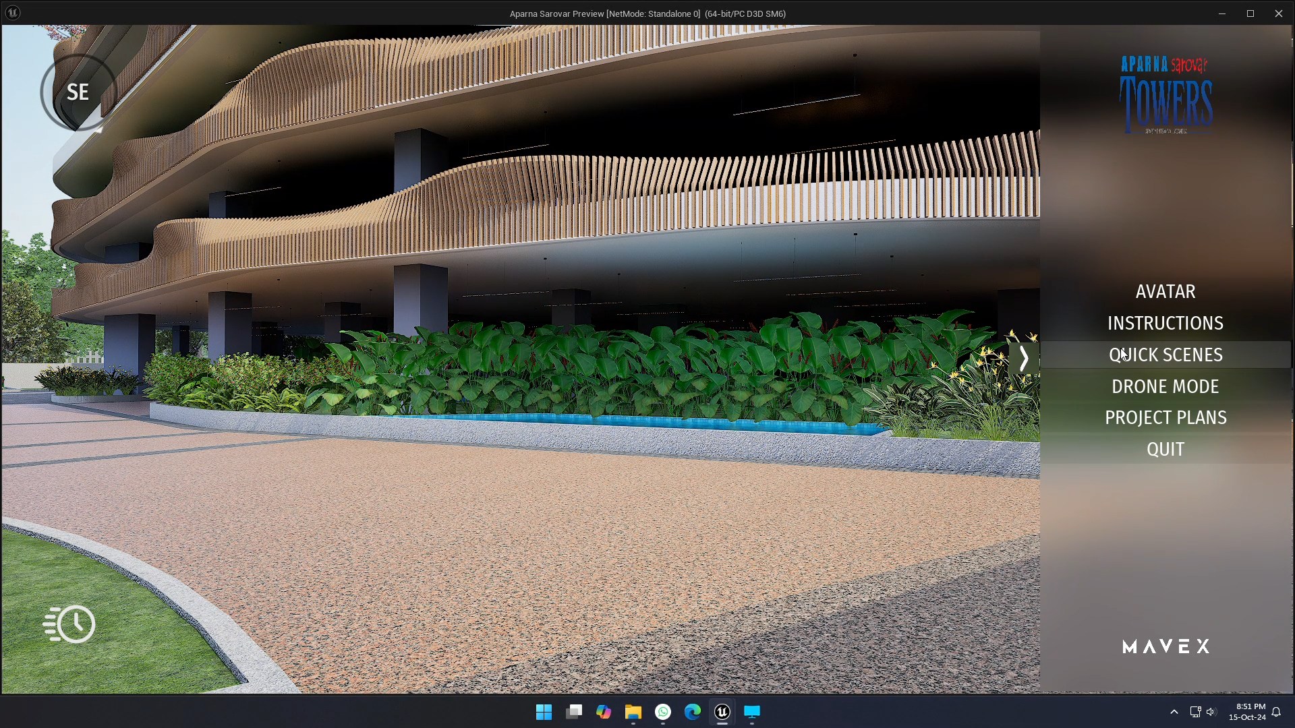Click Unreal Engine taskbar icon
Viewport: 1295px width, 728px height.
click(x=722, y=712)
